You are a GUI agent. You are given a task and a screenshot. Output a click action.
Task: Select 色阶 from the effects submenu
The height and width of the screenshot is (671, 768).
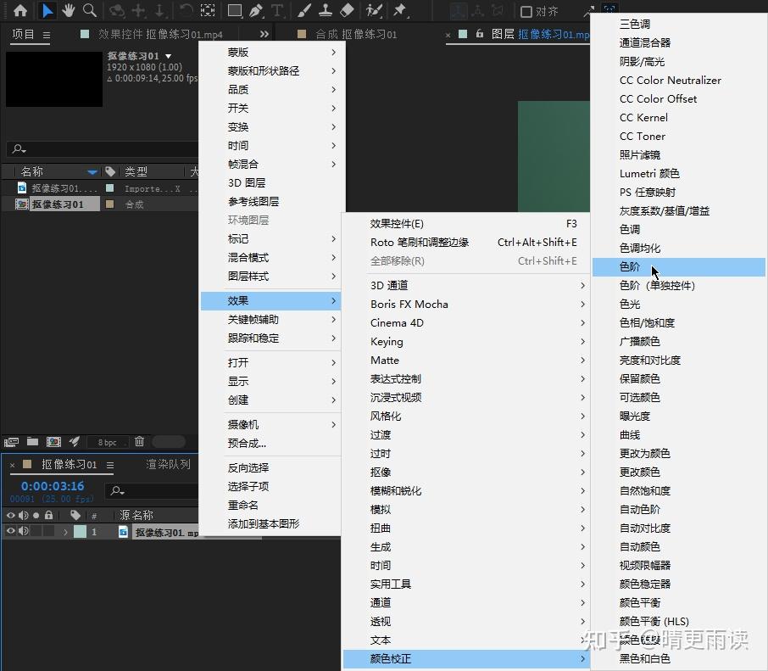(632, 266)
